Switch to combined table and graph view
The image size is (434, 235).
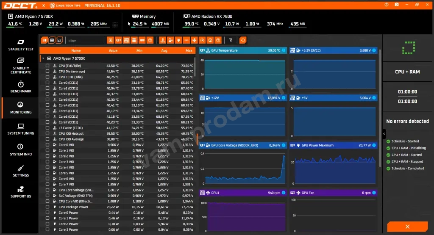[44, 40]
